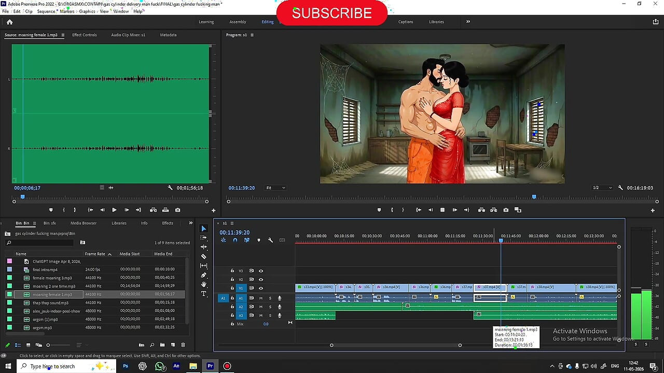The height and width of the screenshot is (373, 664).
Task: Click the timeline Add Marker icon
Action: tap(259, 240)
